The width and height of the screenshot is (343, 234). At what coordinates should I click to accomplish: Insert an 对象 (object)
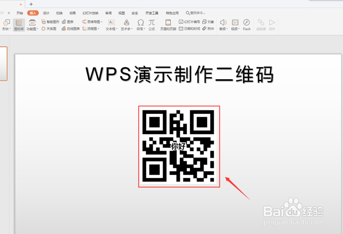point(209,21)
